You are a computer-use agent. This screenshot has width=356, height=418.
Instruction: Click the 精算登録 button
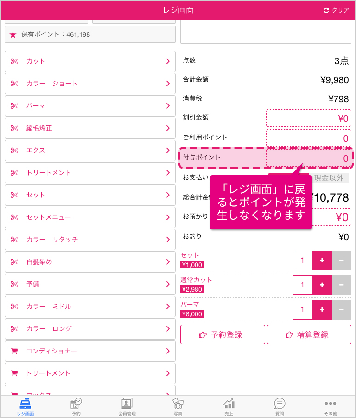tap(309, 334)
